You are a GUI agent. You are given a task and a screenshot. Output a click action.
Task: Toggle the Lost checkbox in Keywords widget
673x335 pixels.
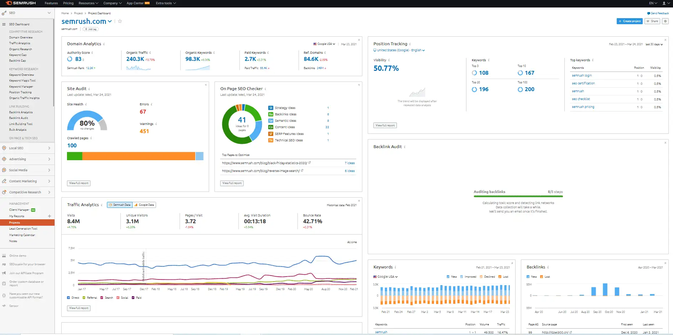pyautogui.click(x=500, y=277)
